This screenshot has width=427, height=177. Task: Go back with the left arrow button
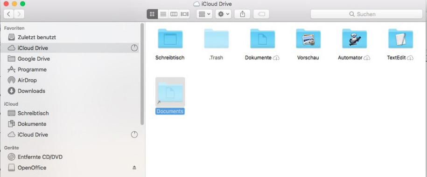click(x=9, y=14)
